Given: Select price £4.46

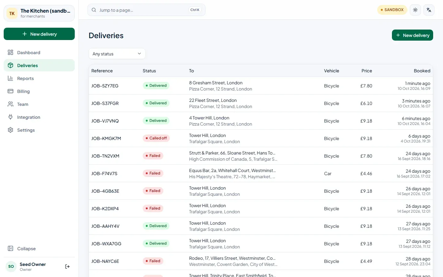Looking at the screenshot, I should pos(366,174).
